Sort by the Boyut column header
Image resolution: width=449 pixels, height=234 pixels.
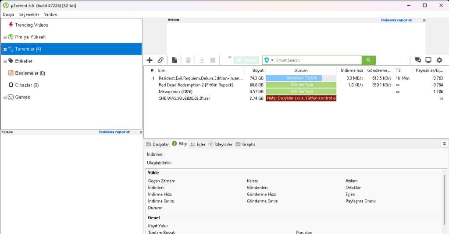pos(255,70)
